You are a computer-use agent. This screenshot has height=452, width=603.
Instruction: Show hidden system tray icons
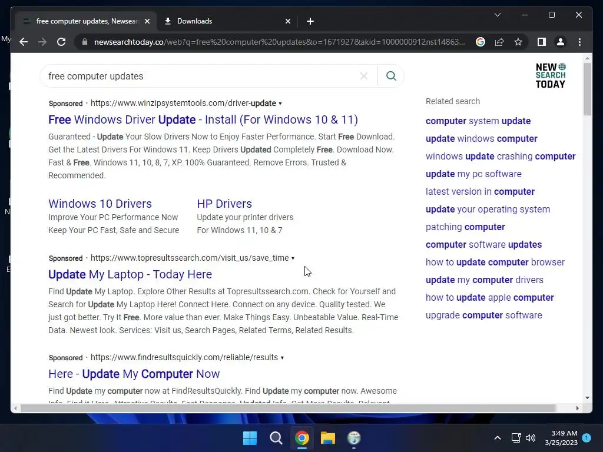tap(497, 438)
